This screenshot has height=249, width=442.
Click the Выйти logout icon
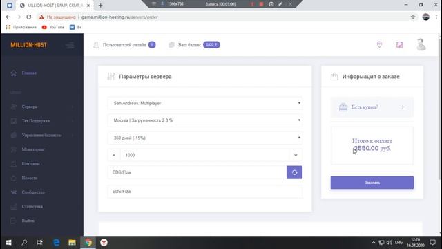click(x=14, y=221)
